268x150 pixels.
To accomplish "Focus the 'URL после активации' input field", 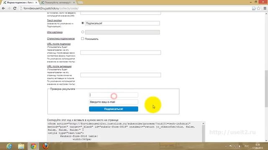I will [x=121, y=75].
